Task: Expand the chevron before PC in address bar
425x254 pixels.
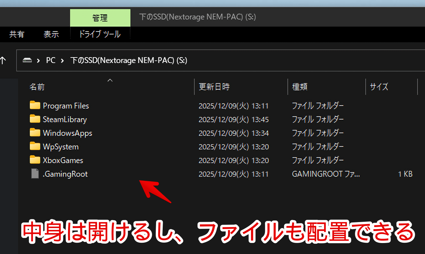Action: [39, 61]
